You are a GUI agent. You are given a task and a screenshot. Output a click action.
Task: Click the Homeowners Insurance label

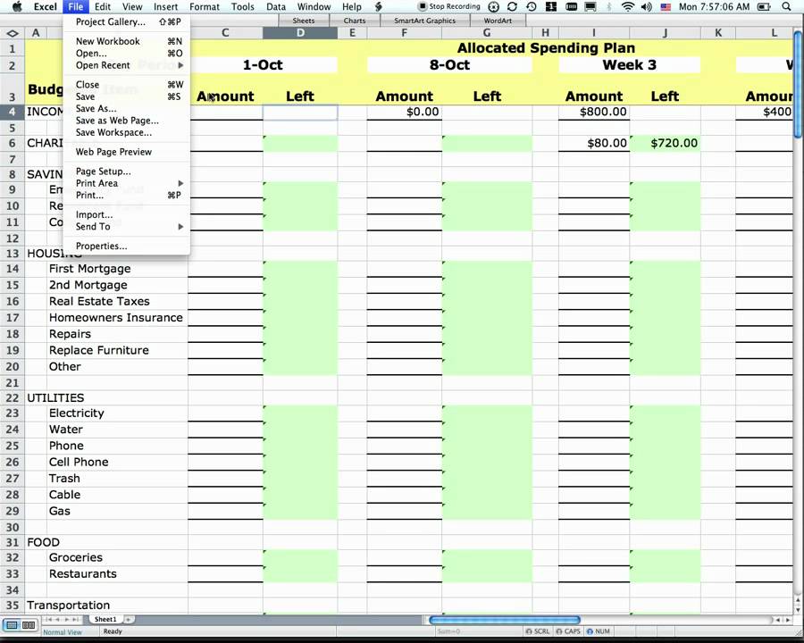(116, 317)
